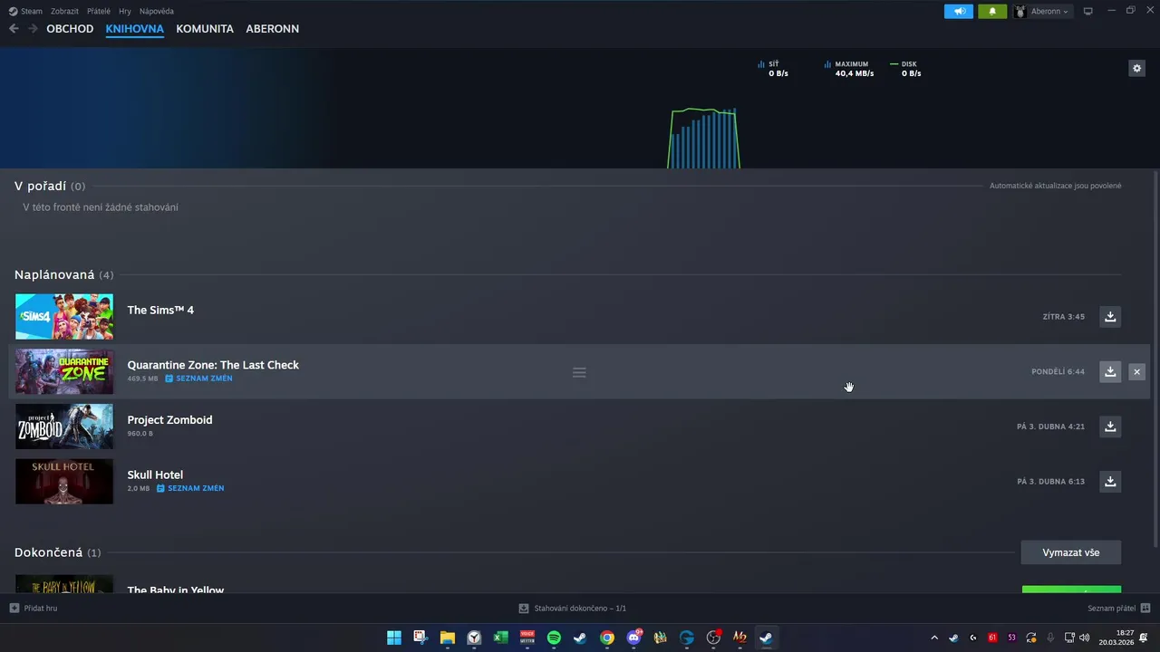Click Přidat hru button
The height and width of the screenshot is (652, 1160).
click(x=34, y=609)
